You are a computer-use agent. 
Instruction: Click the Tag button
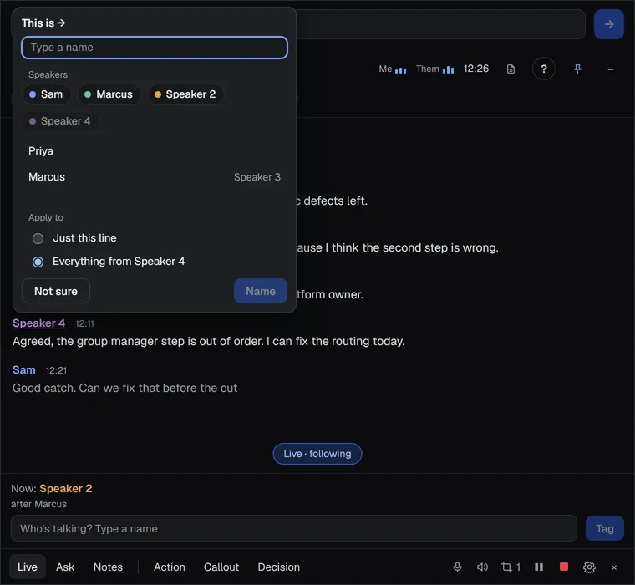(604, 529)
